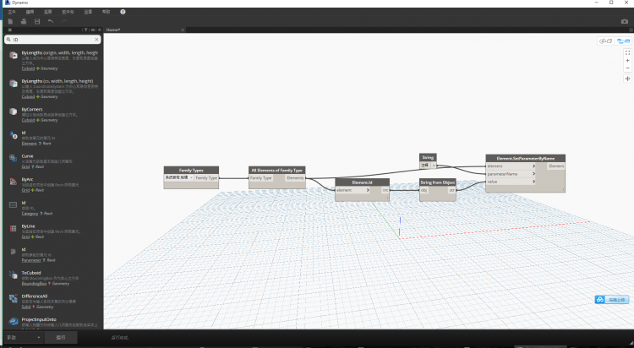The height and width of the screenshot is (348, 634).
Task: Select the ByLine Grid search result
Action: (x=53, y=231)
